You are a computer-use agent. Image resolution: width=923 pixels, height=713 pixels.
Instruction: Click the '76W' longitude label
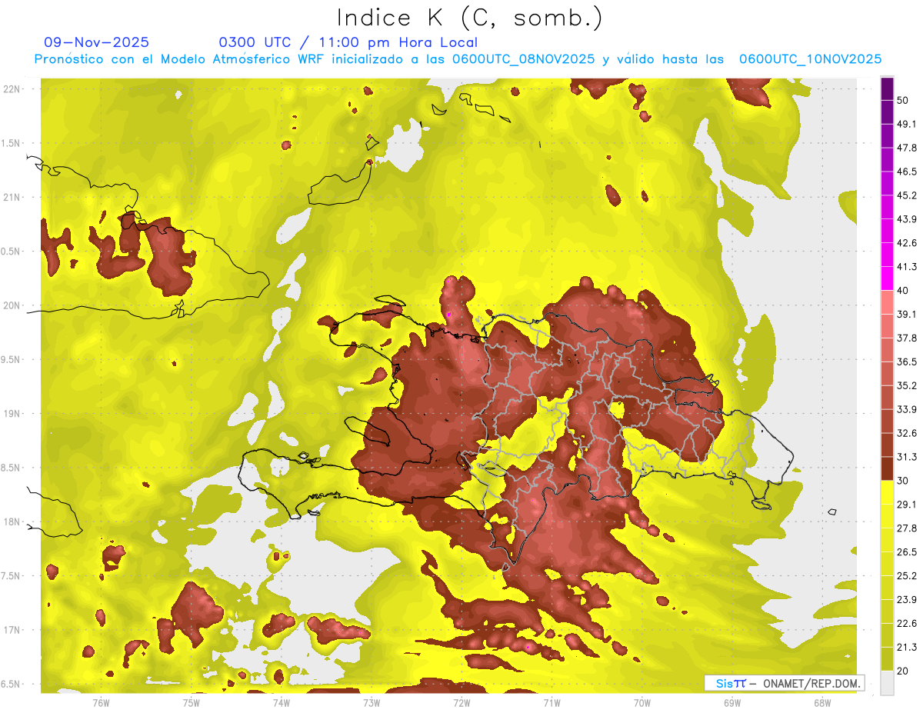[101, 702]
